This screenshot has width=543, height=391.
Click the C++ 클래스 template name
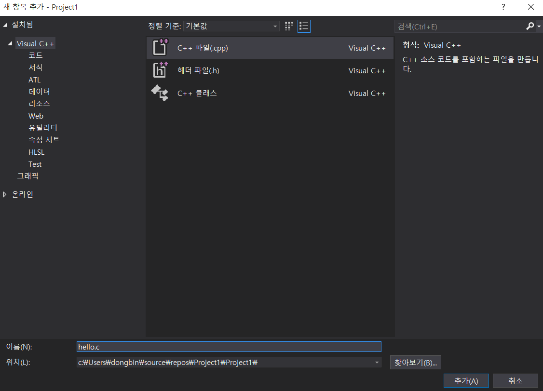(197, 94)
